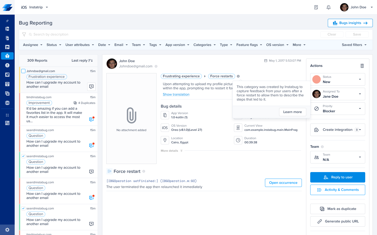The image size is (377, 235).
Task: Change Assigned To Jane Doe dropdown
Action: pos(338,94)
